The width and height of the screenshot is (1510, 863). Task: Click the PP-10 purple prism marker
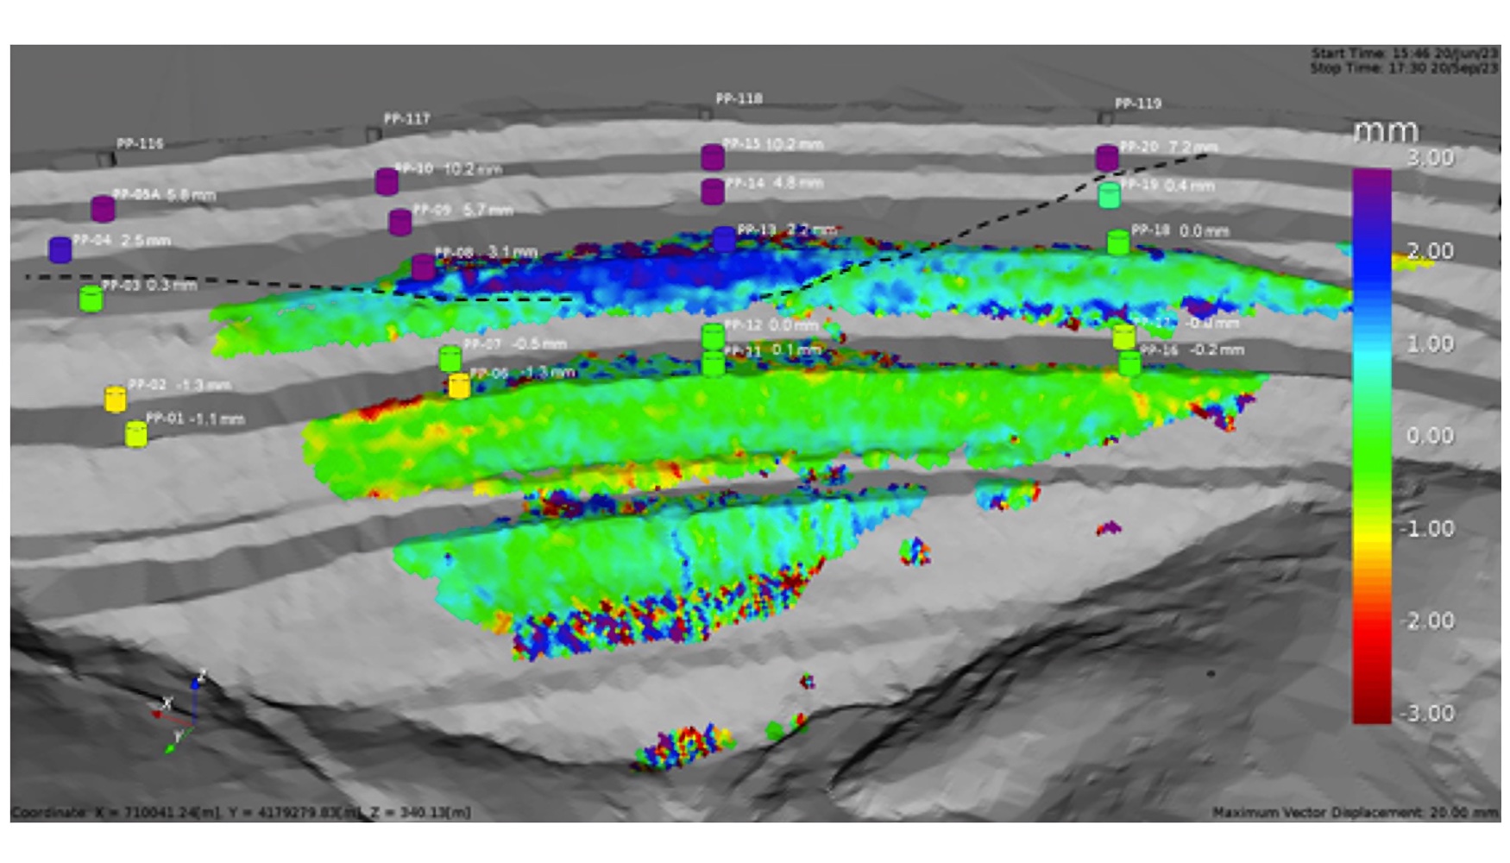click(x=387, y=181)
